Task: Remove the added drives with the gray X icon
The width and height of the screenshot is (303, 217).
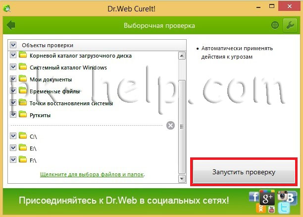Action: [x=170, y=125]
